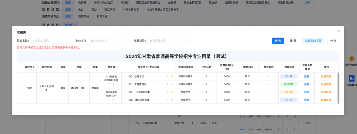
Task: Tick the select-all checkbox in table header
Action: tap(20, 67)
